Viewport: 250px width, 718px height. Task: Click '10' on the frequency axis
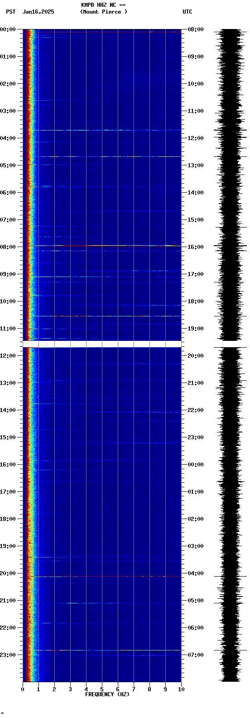click(181, 689)
